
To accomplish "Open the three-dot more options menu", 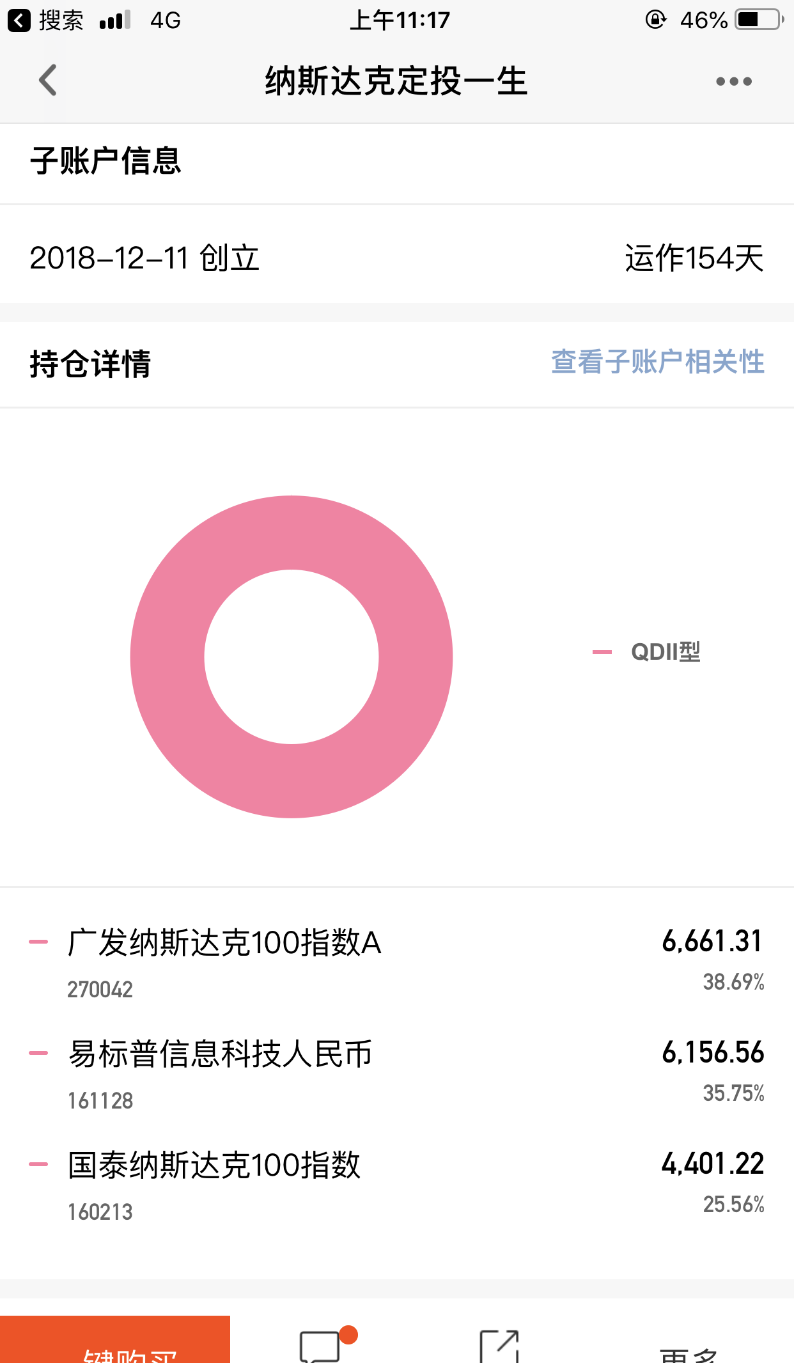I will 733,81.
